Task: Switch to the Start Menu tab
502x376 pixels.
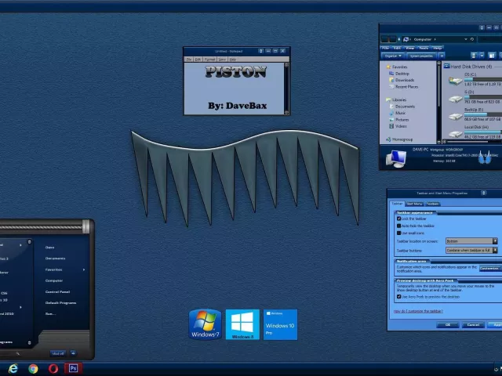Action: (x=414, y=204)
